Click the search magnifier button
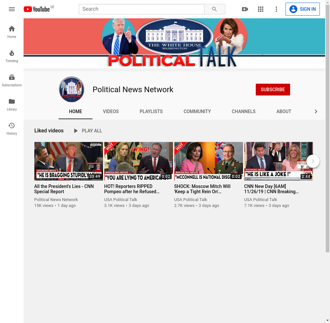 click(x=215, y=9)
